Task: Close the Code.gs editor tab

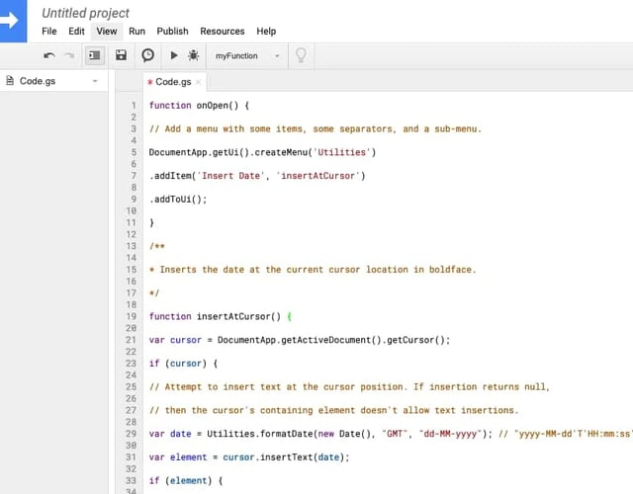Action: click(198, 82)
